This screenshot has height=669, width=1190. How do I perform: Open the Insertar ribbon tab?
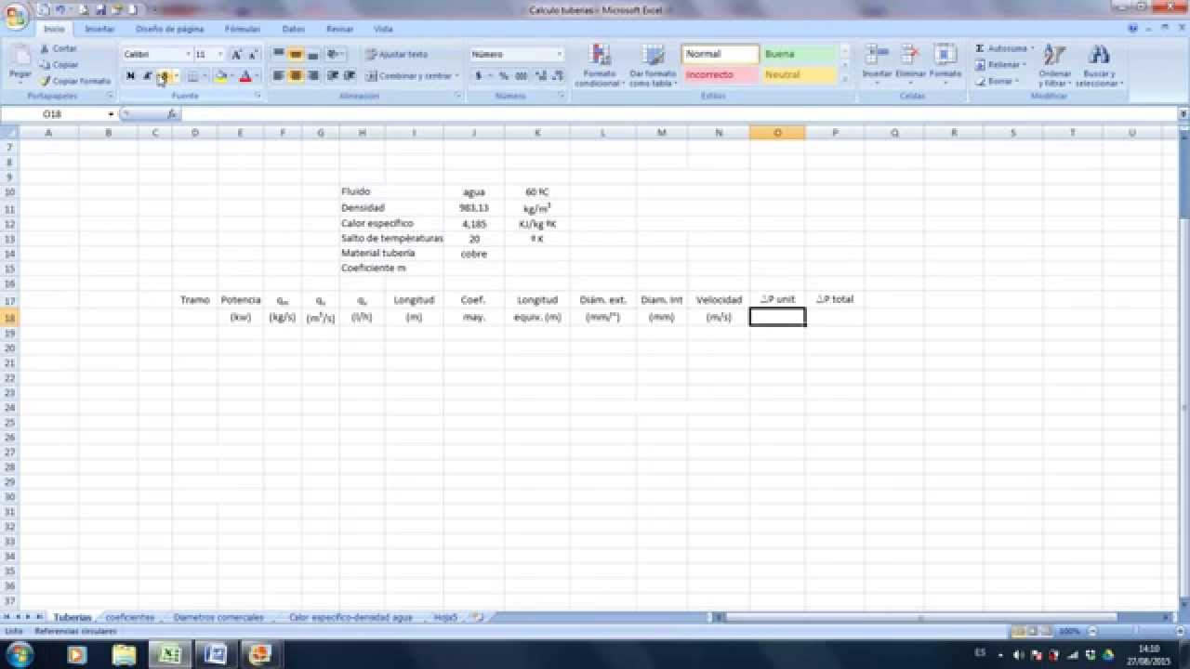[99, 29]
